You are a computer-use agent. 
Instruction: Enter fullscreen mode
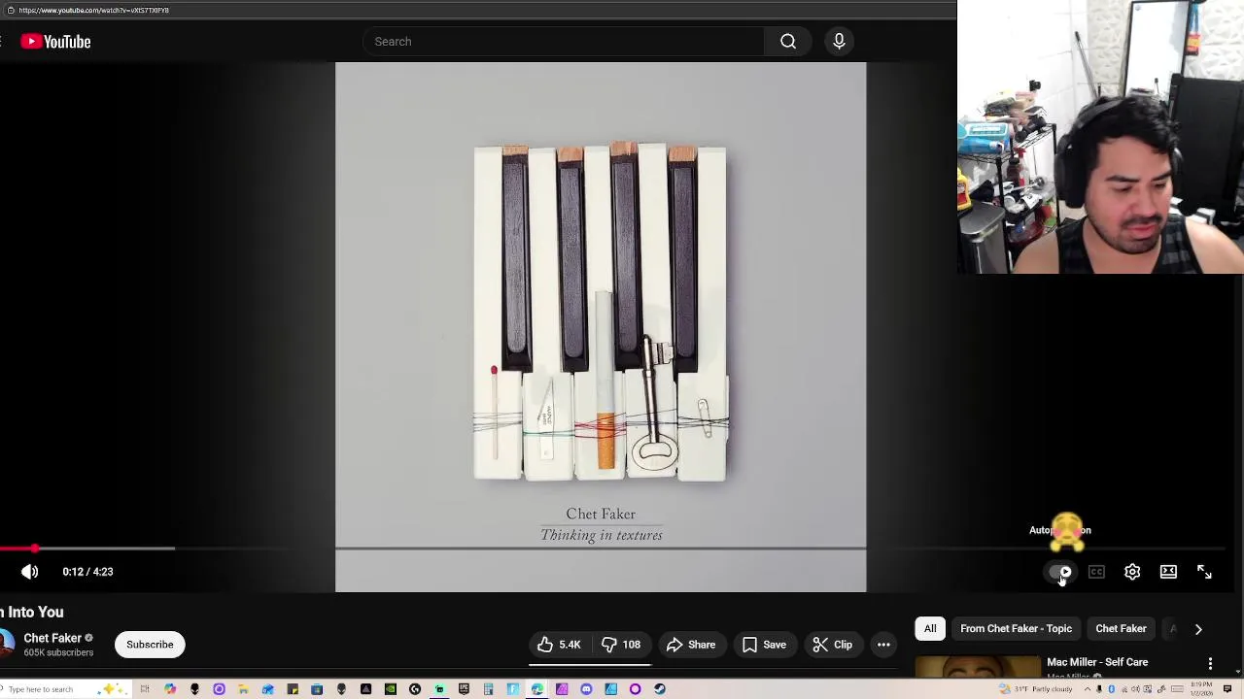[1204, 572]
